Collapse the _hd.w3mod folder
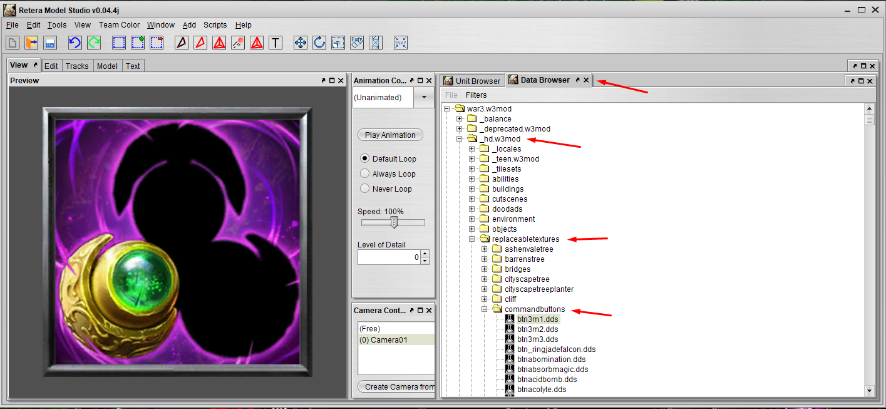 tap(459, 139)
